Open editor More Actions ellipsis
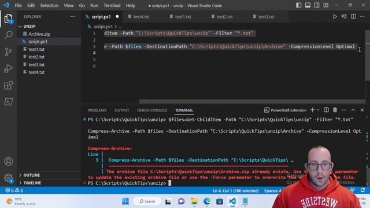The width and height of the screenshot is (370, 208). coord(362,17)
